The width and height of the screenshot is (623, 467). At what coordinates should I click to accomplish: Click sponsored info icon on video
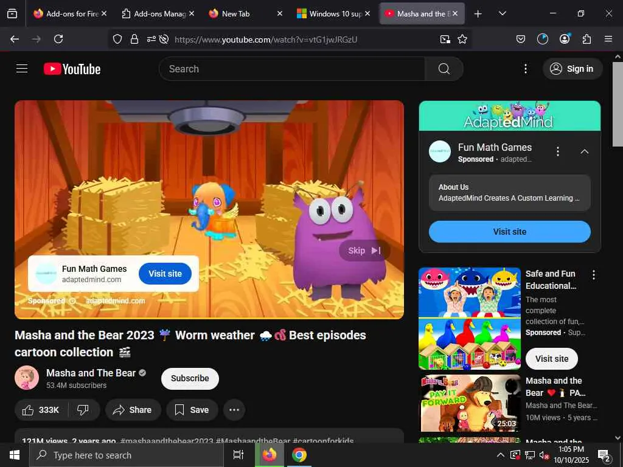(72, 301)
